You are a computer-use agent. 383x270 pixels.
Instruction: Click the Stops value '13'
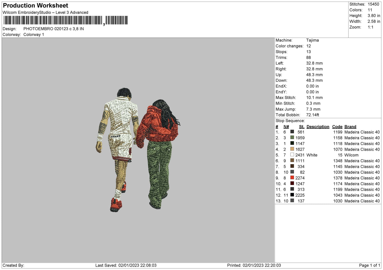309,52
